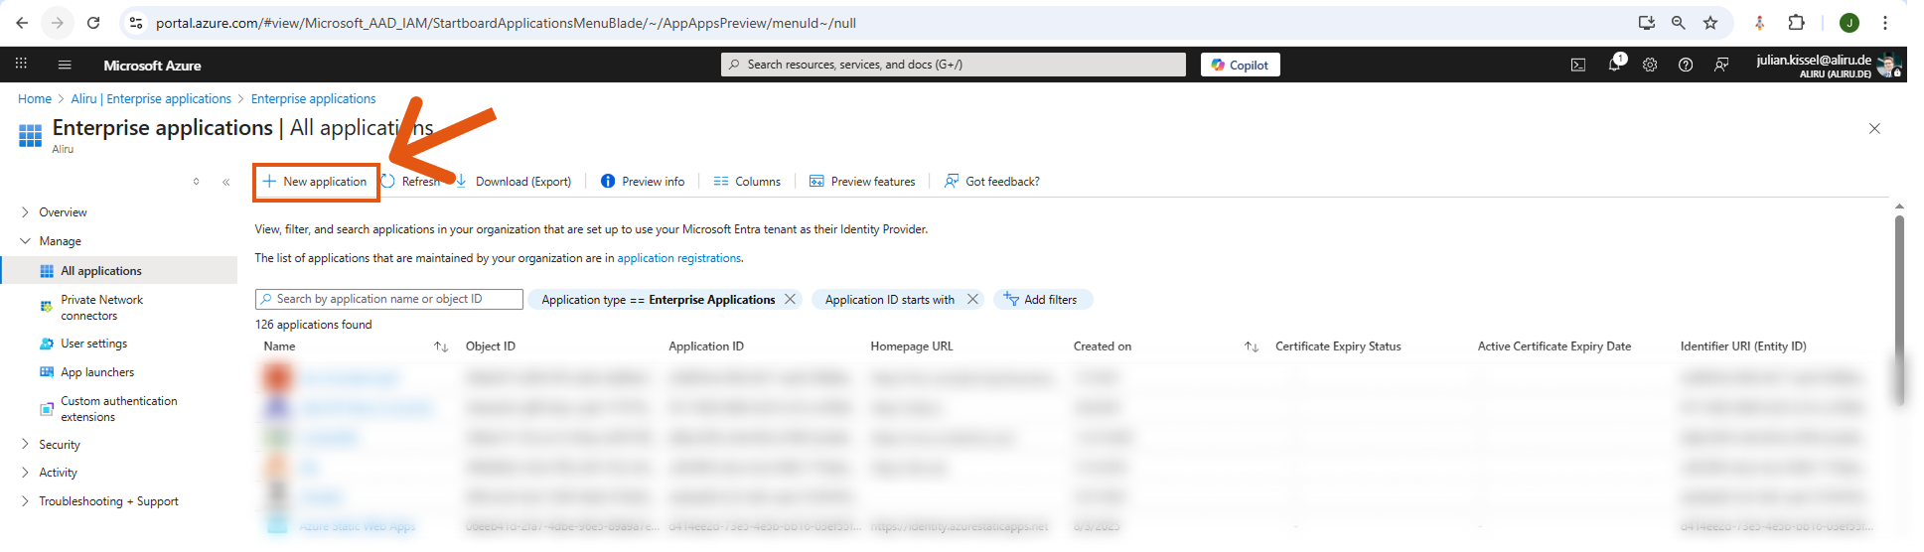Image resolution: width=1924 pixels, height=552 pixels.
Task: Open portal settings gear icon
Action: point(1650,66)
